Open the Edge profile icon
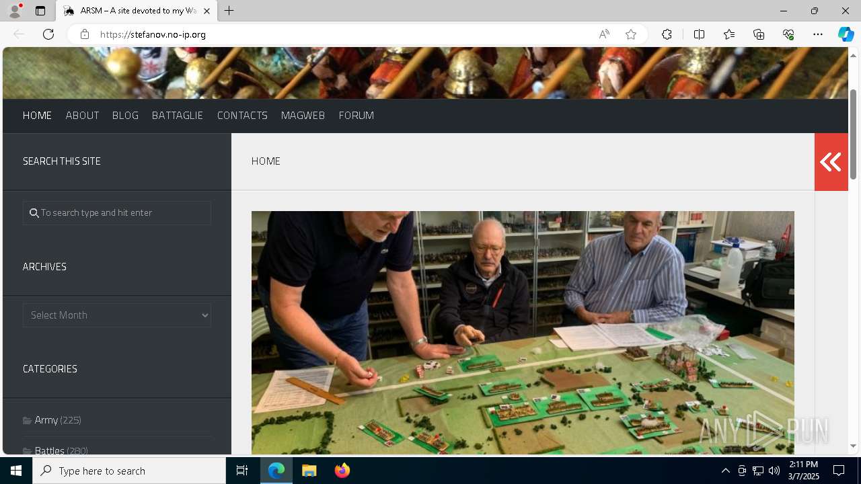Screen dimensions: 861x484 (x=15, y=11)
